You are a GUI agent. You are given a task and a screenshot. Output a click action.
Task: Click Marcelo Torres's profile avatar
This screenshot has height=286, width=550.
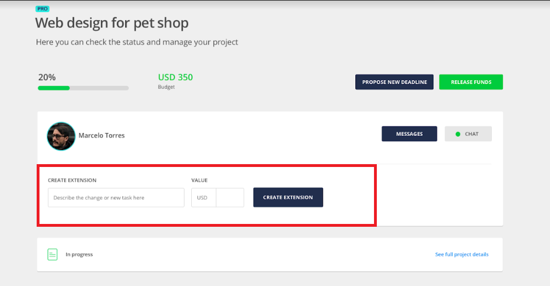[61, 136]
